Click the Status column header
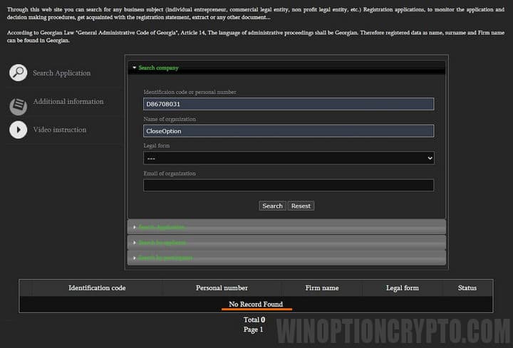Image resolution: width=513 pixels, height=348 pixels. point(467,288)
